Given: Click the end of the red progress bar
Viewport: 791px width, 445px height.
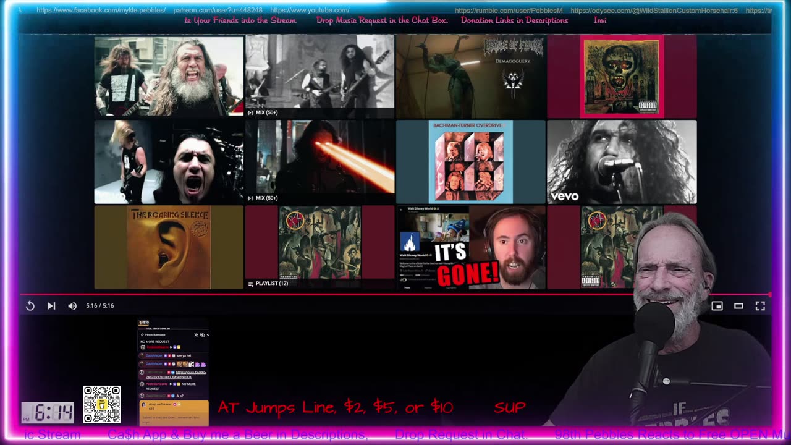Looking at the screenshot, I should pos(769,295).
